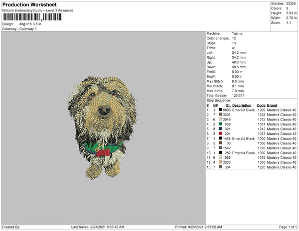Click the Machine value 'Tajima'
Image resolution: width=299 pixels, height=231 pixels.
point(237,33)
